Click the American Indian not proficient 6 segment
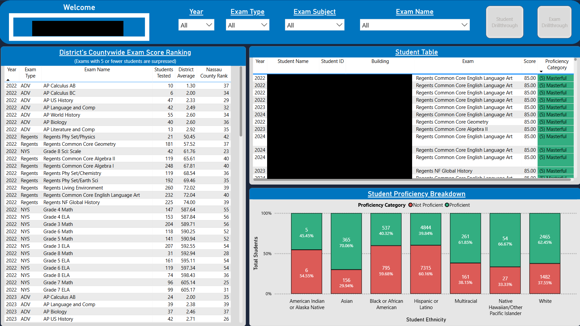Image resolution: width=580 pixels, height=326 pixels. 307,272
